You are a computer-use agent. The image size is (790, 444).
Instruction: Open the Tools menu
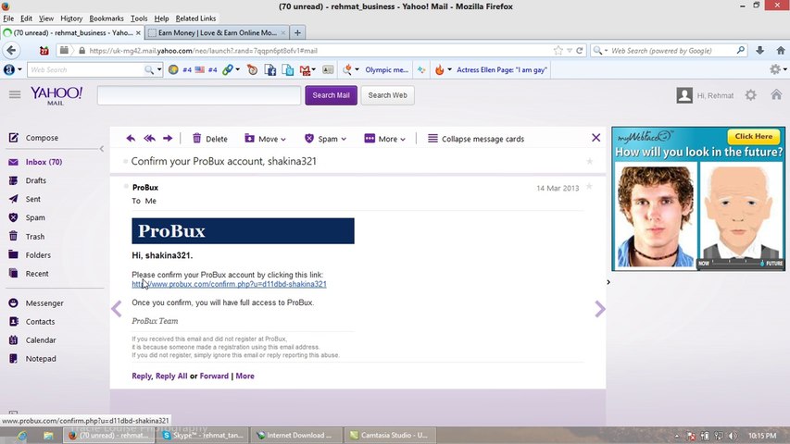(x=139, y=18)
